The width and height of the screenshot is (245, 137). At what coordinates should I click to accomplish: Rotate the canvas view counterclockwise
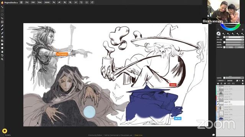click(x=81, y=3)
